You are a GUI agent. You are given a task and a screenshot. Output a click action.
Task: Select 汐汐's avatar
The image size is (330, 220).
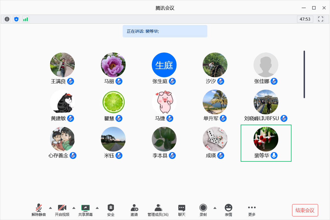click(x=215, y=65)
